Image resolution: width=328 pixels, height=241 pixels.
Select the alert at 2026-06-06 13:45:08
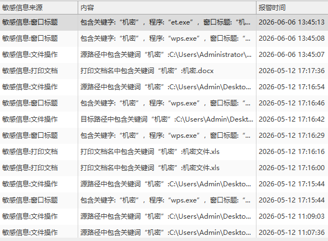click(x=164, y=38)
